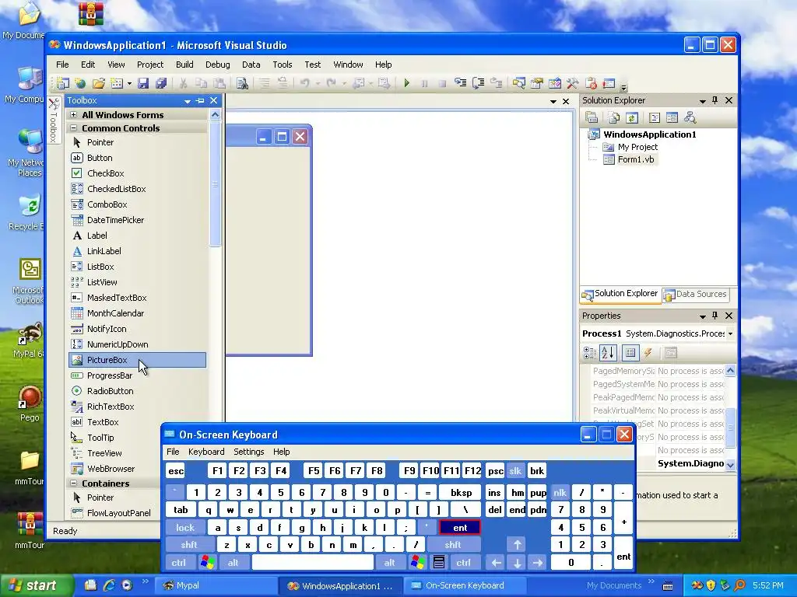The height and width of the screenshot is (597, 797).
Task: Click the esc key on On-Screen Keyboard
Action: click(x=176, y=470)
